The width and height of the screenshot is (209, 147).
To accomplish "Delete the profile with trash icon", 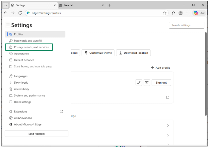I will (147, 83).
